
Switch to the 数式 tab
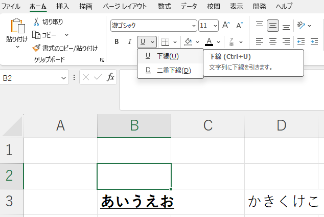pyautogui.click(x=164, y=7)
